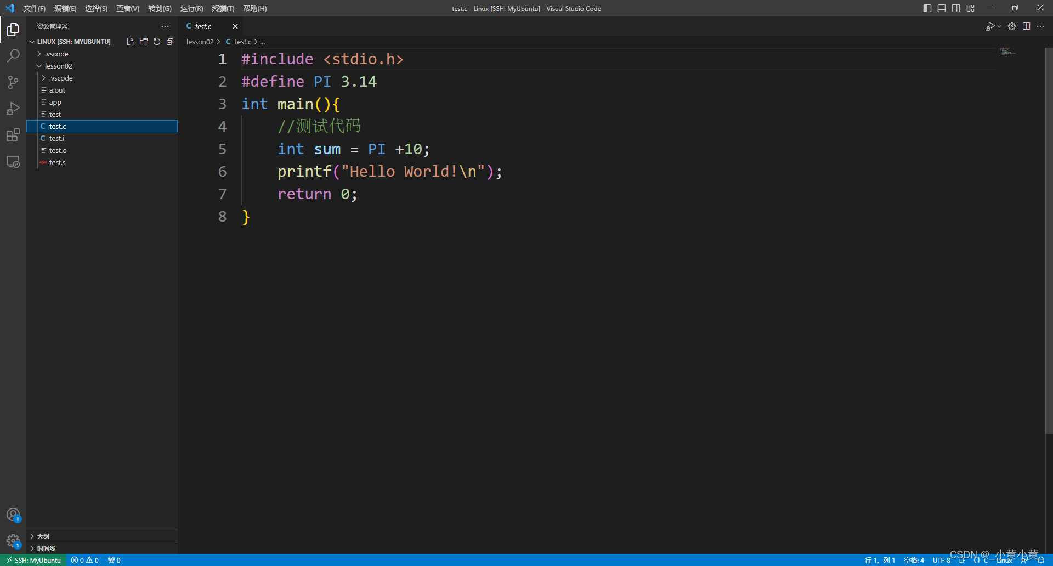Click the forwarded ports indicator showing 0
Viewport: 1053px width, 566px height.
114,560
